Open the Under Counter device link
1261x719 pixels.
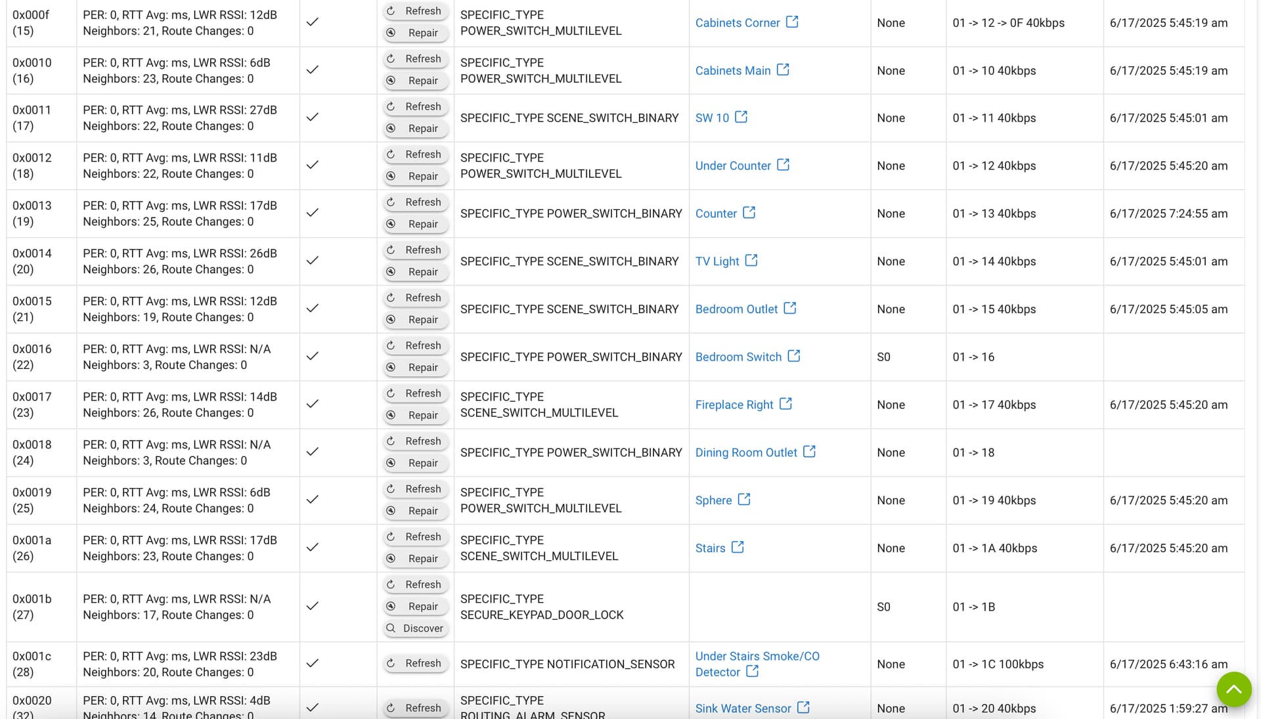[x=733, y=166]
